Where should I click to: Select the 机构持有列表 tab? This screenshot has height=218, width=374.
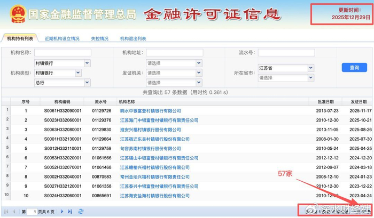click(20, 38)
